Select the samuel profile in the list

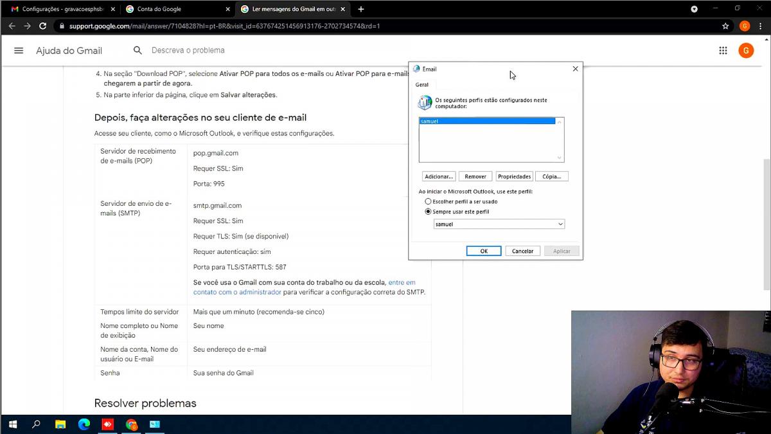coord(487,121)
